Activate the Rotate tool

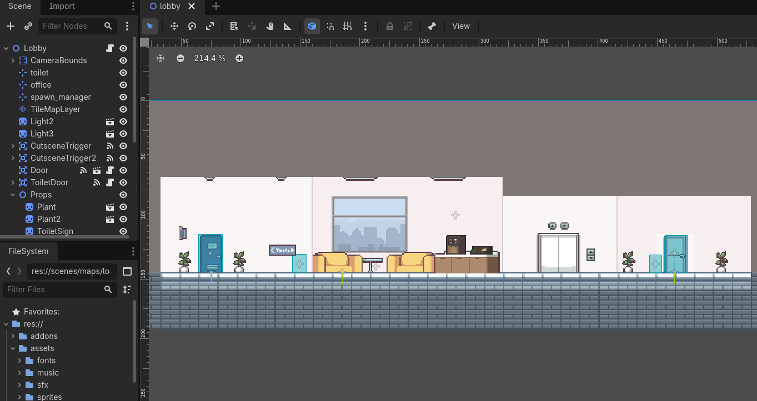pyautogui.click(x=192, y=26)
